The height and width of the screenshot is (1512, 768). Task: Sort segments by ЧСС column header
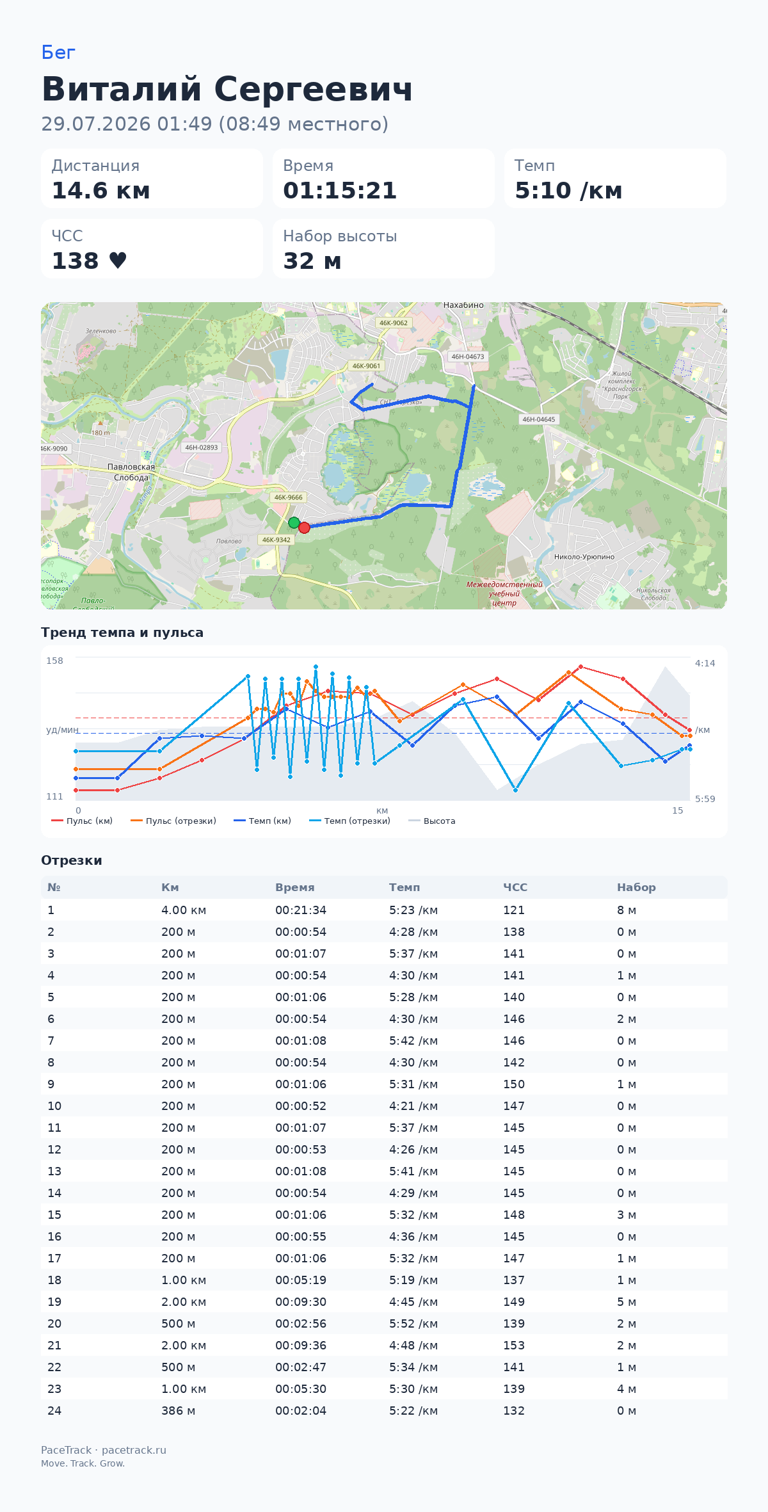tap(515, 887)
